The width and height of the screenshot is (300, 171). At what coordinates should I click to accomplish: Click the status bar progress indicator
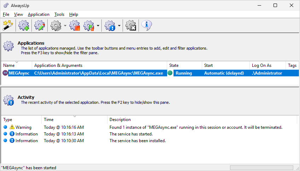pos(261,168)
